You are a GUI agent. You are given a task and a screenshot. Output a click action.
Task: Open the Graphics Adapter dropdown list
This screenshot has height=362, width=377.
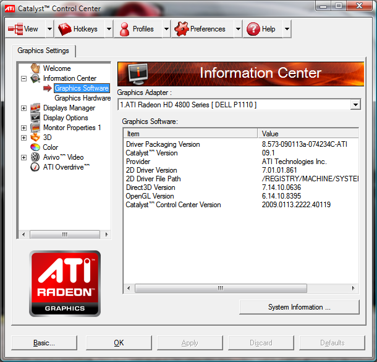pyautogui.click(x=355, y=105)
